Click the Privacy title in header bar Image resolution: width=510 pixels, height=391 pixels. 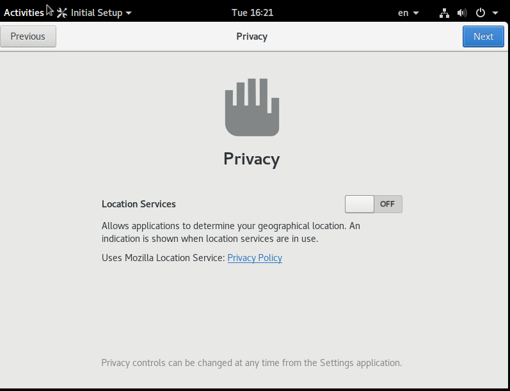coord(251,36)
